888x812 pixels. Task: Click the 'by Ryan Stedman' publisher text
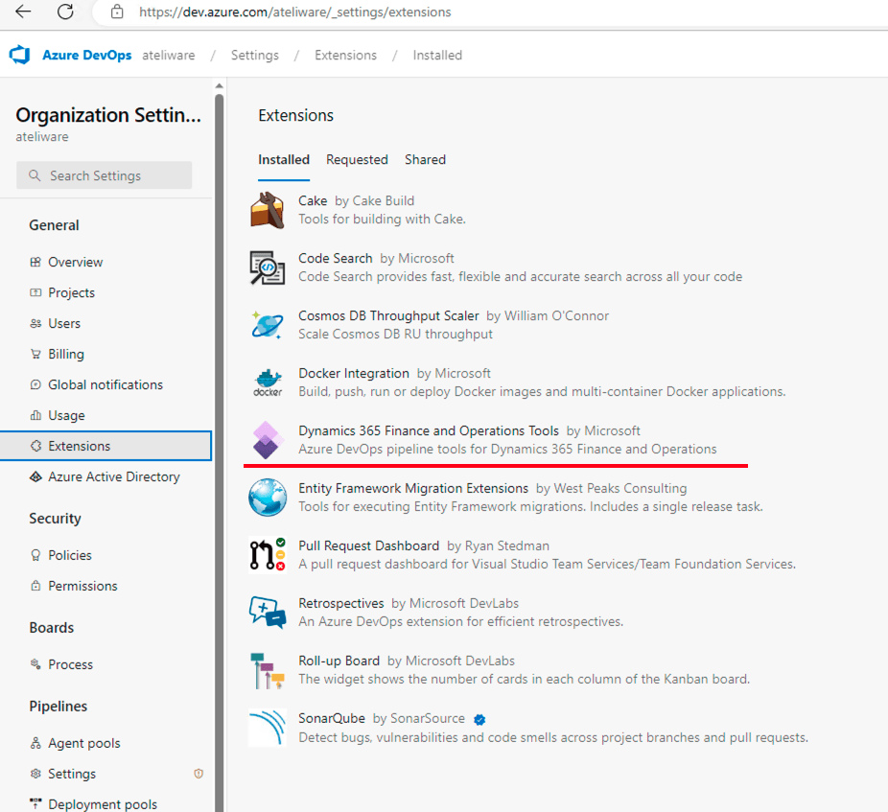(x=498, y=545)
